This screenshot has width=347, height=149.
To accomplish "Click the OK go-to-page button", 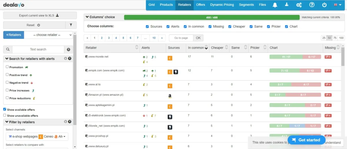I will pyautogui.click(x=198, y=38).
